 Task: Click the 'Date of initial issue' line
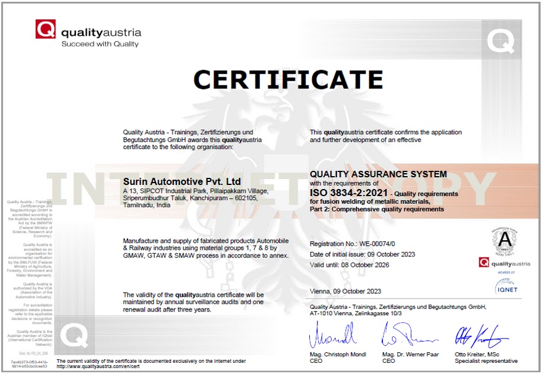point(362,254)
